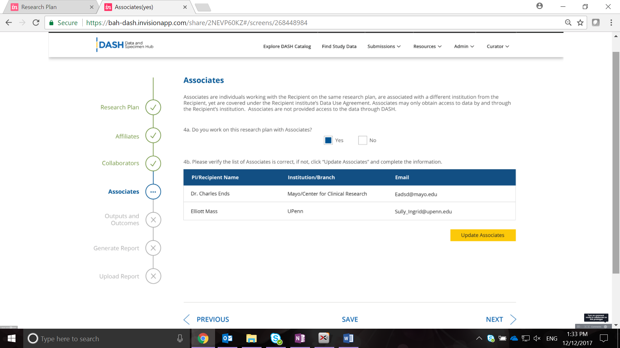Click the Upload Report X step icon
The height and width of the screenshot is (348, 620).
tap(153, 276)
